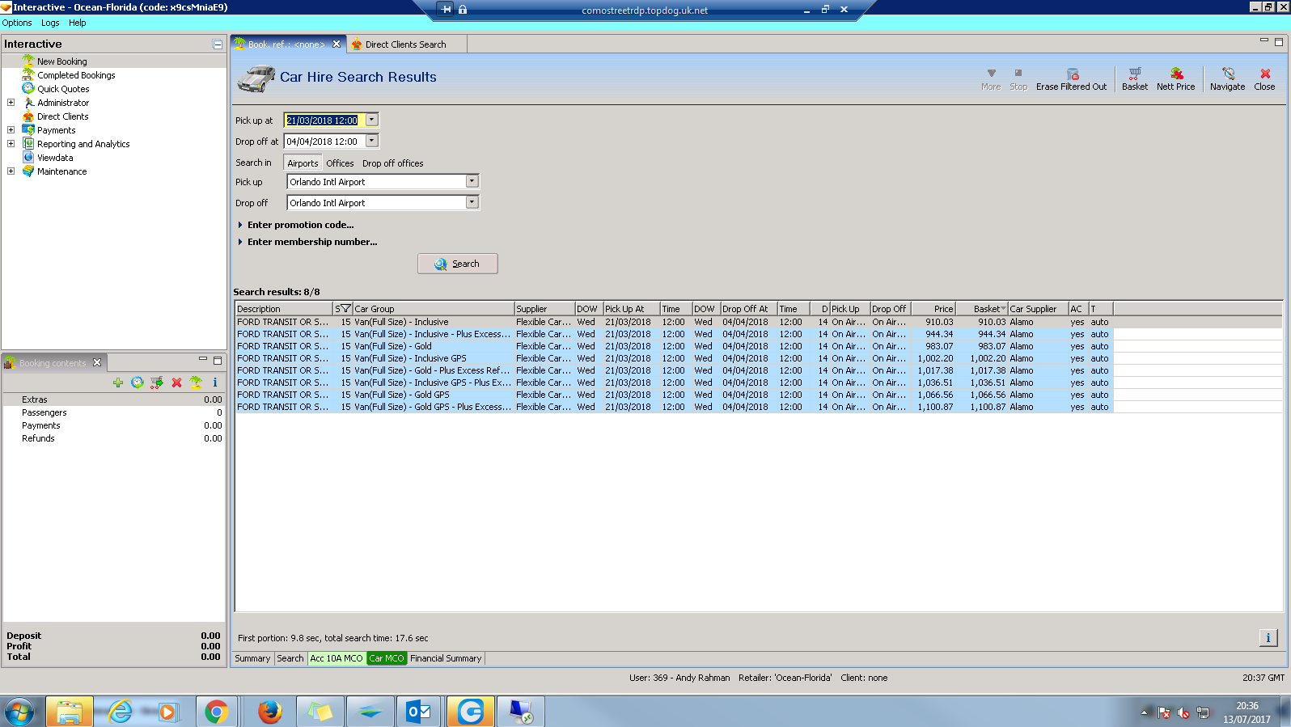Screen dimensions: 1291x727
Task: Click Erase Filtered Out icon
Action: (1071, 78)
